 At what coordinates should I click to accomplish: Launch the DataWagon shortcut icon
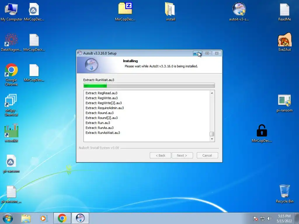[11, 42]
